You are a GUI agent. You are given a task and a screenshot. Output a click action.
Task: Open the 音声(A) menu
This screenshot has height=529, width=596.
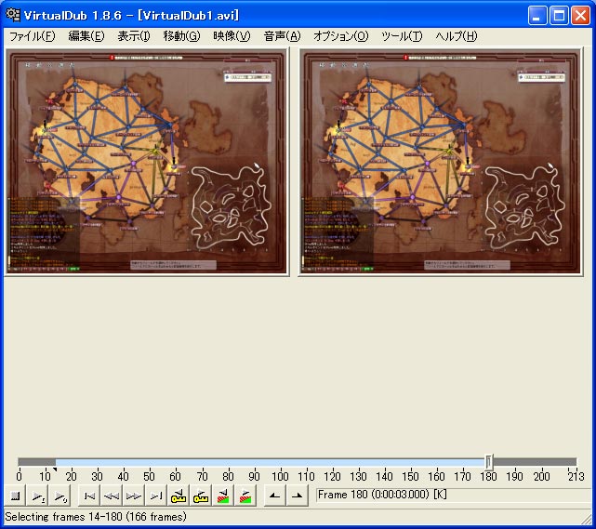pos(282,36)
